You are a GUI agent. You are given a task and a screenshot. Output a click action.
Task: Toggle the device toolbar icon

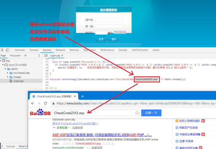8,50
